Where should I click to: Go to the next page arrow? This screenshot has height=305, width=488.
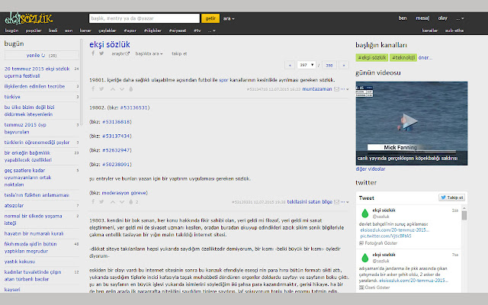pos(344,66)
